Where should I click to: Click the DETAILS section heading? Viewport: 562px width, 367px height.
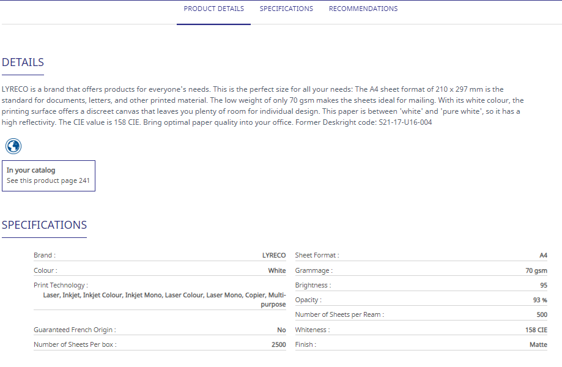click(x=23, y=62)
